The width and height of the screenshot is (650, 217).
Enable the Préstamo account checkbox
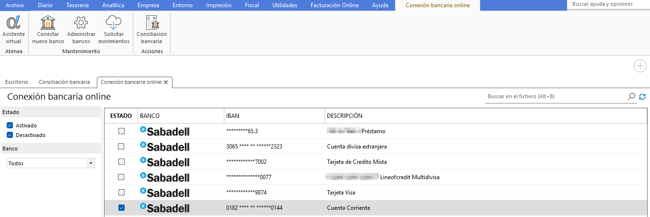click(x=121, y=131)
